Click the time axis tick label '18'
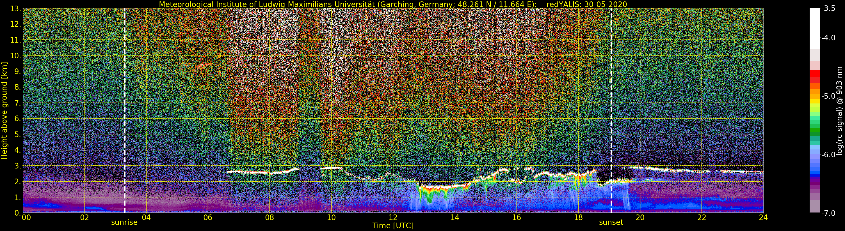 (x=578, y=218)
